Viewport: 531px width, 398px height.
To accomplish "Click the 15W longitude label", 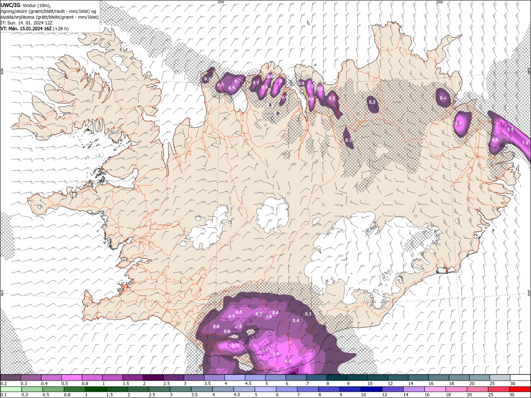I will pos(439,2).
